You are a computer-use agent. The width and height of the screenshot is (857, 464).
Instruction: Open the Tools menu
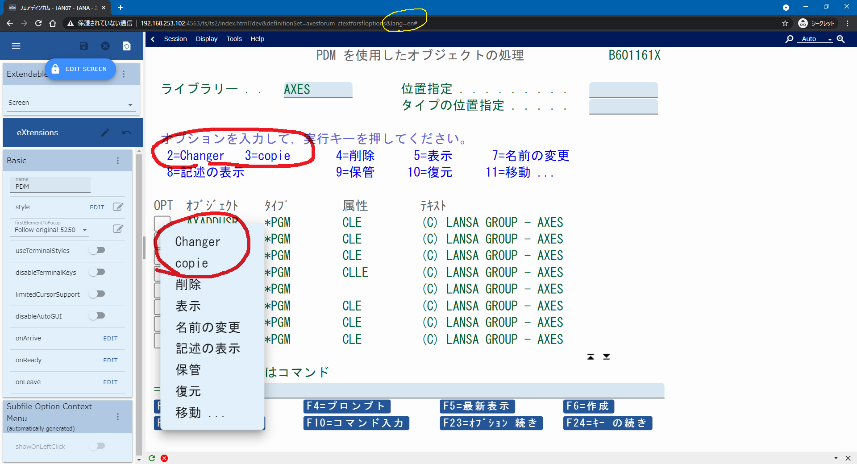234,39
